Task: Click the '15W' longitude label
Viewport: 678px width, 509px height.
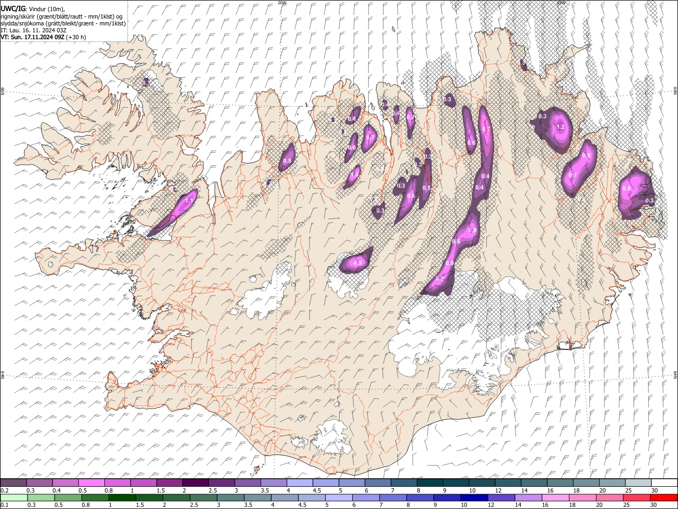Action: tap(561, 3)
